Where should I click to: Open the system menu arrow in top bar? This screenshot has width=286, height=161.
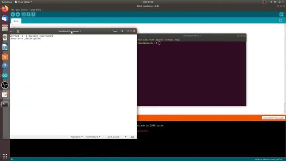[283, 2]
